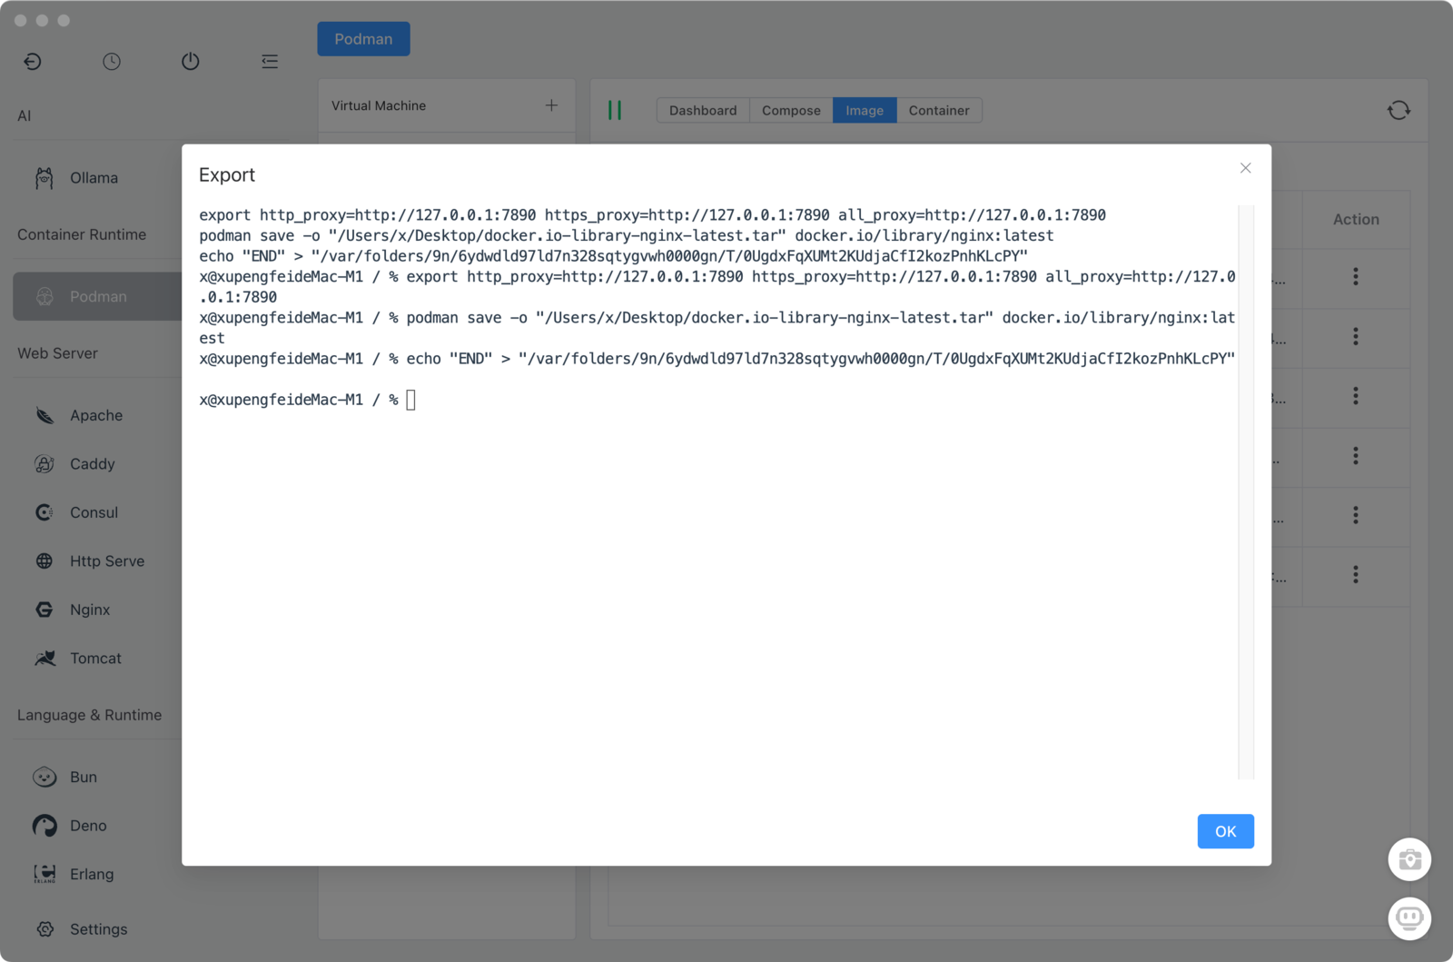Open the Deno runtime entry
Screen dimensions: 1453x962
[x=88, y=826]
